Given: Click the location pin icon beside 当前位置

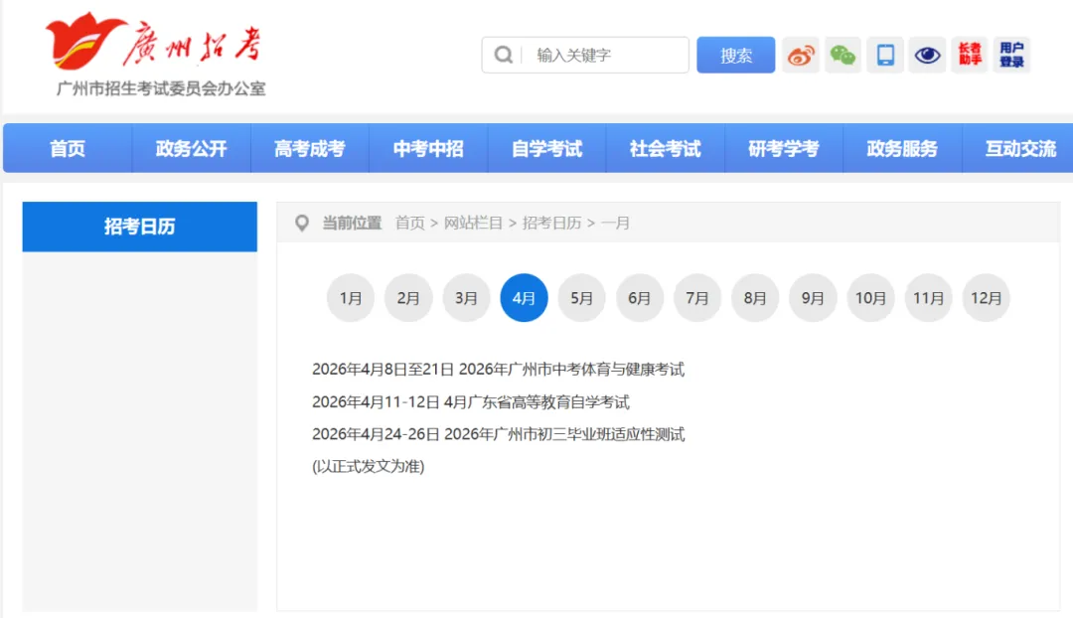Looking at the screenshot, I should click(301, 224).
